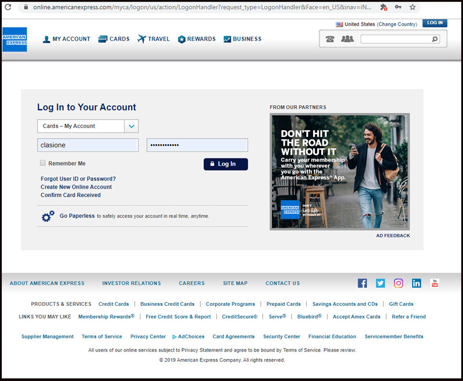Image resolution: width=463 pixels, height=381 pixels.
Task: Open the Cards menu
Action: (114, 39)
